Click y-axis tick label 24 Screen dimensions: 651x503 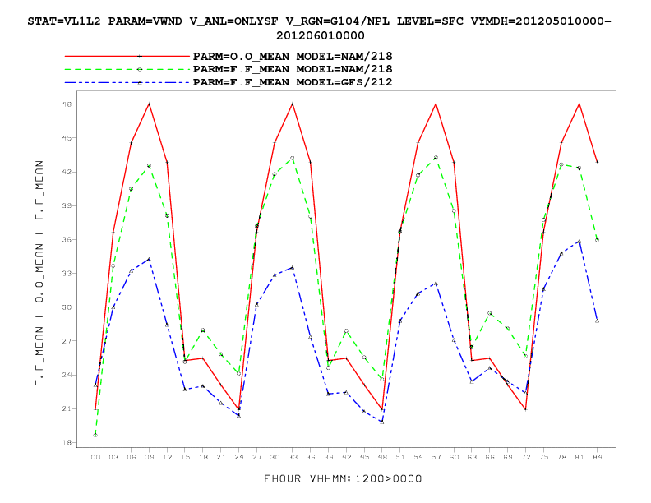pyautogui.click(x=67, y=375)
